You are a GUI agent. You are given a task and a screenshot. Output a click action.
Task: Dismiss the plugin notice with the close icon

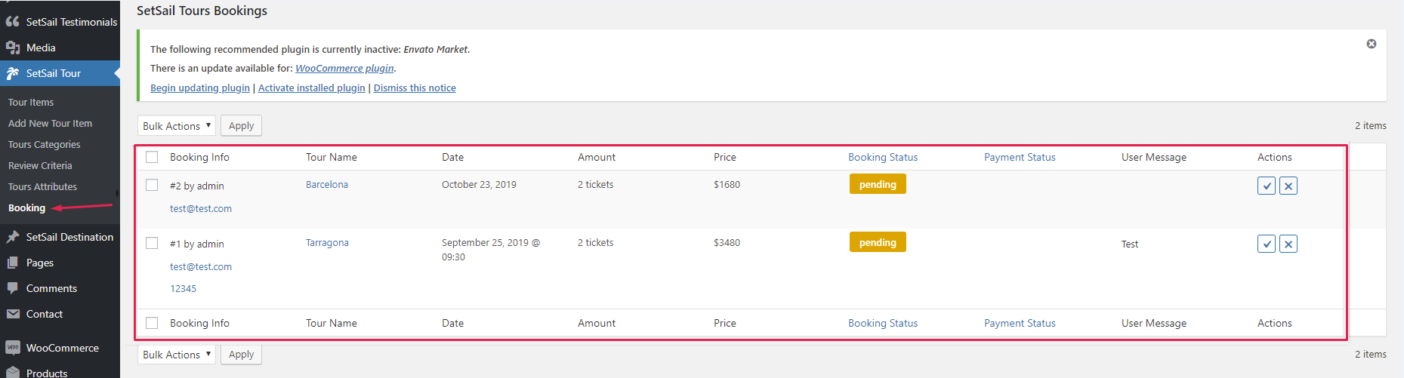[1372, 44]
